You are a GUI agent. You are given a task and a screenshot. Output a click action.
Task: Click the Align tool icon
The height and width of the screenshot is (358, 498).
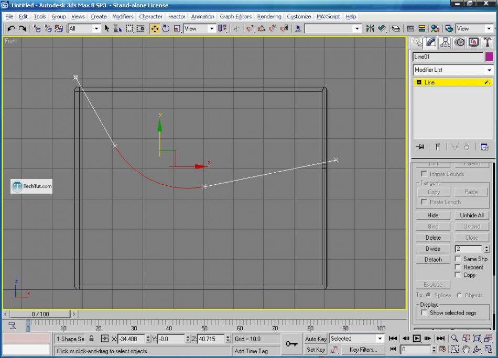[382, 29]
